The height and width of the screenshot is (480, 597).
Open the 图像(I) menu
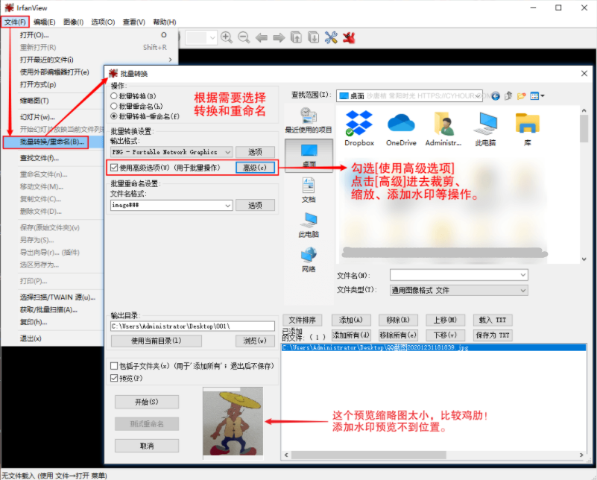pyautogui.click(x=74, y=22)
